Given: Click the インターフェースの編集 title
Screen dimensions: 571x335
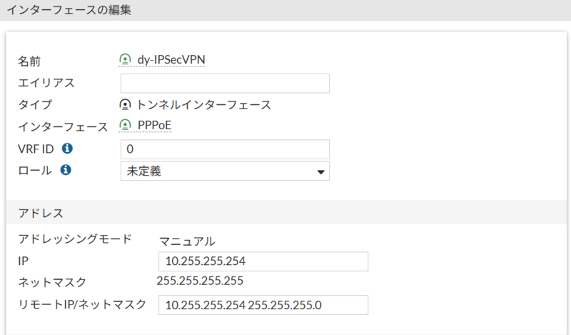Looking at the screenshot, I should (x=69, y=10).
